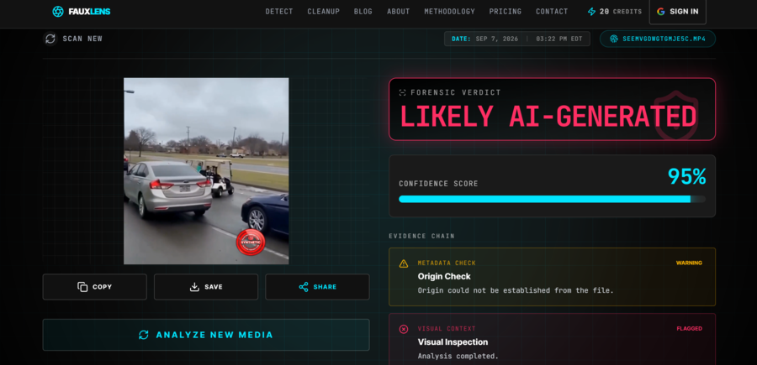
Task: Click the Save download icon
Action: click(194, 286)
